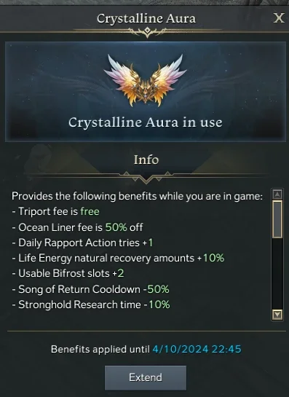This screenshot has width=289, height=397.
Task: Click the chevron ornament below Info
Action: (x=146, y=176)
